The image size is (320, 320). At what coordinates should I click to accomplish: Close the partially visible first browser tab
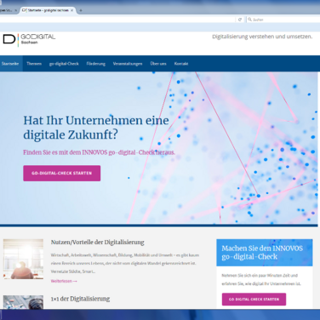[16, 10]
